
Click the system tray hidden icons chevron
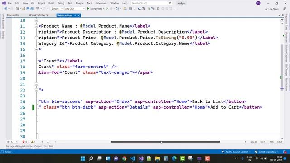(x=237, y=158)
